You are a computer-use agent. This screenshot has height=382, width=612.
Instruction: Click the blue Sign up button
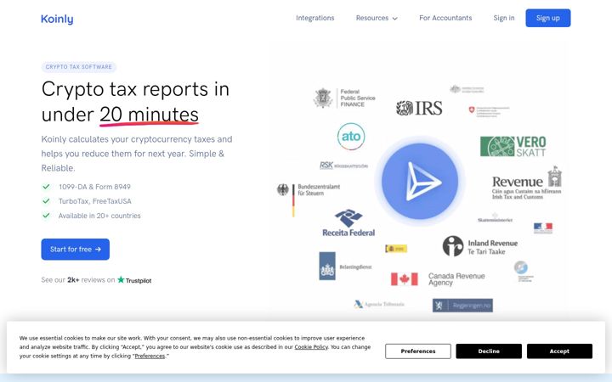(x=548, y=18)
